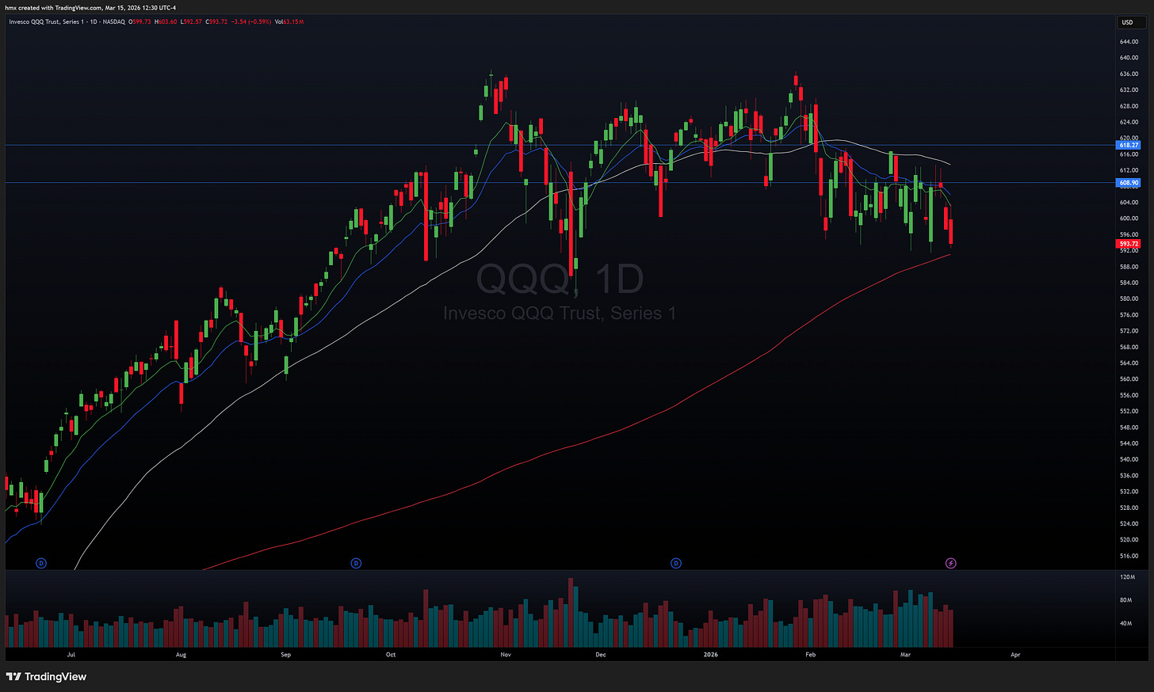This screenshot has width=1154, height=692.
Task: Click the close value C593.72
Action: (216, 21)
